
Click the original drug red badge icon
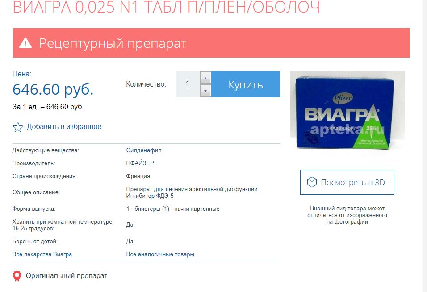point(17,276)
